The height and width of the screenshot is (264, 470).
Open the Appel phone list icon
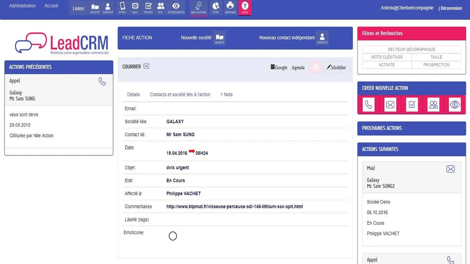coord(122,8)
